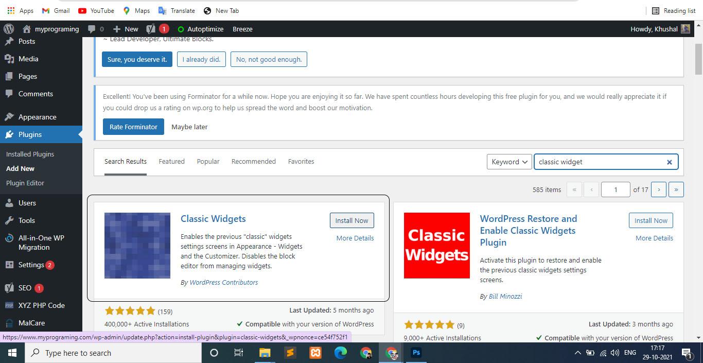Screen dimensions: 703x363
Task: Install the Classic Widgets plugin
Action: [x=351, y=220]
